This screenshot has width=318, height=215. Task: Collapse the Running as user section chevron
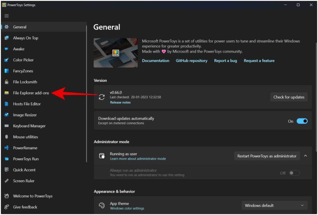(306, 156)
